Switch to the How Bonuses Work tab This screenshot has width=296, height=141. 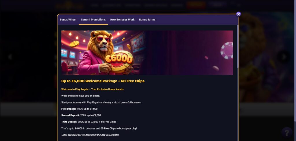point(122,20)
